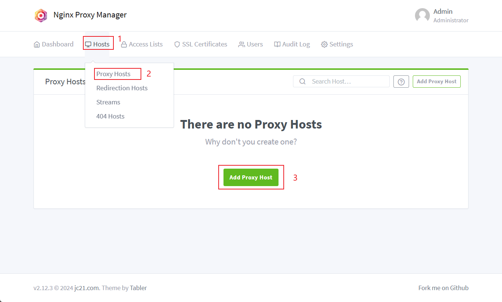Select Proxy Hosts from the dropdown
Screen dimensions: 502x302
click(113, 74)
